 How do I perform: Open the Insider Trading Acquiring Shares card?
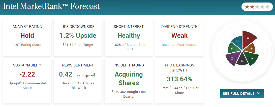pos(129,81)
